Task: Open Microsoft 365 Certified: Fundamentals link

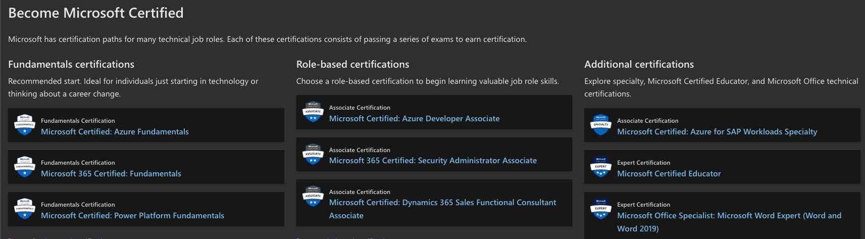Action: coord(111,173)
